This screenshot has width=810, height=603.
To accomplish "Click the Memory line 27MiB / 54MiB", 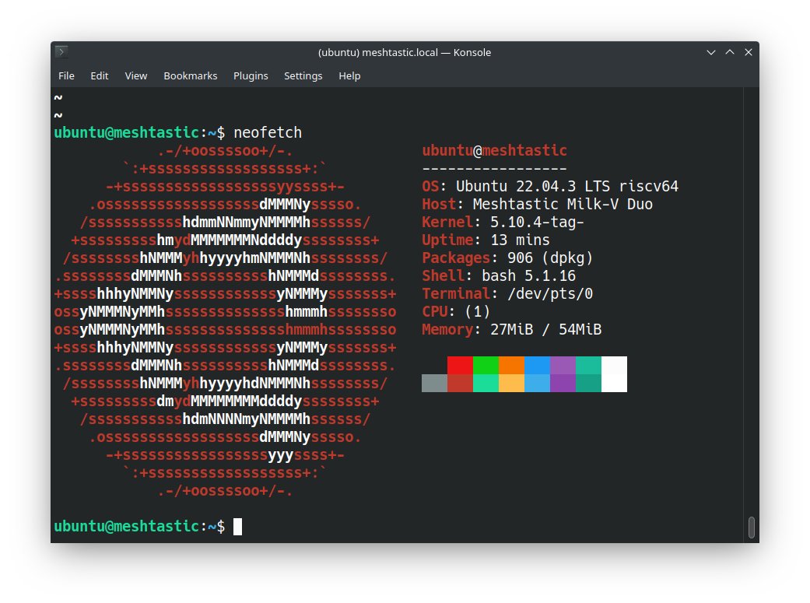I will [512, 329].
